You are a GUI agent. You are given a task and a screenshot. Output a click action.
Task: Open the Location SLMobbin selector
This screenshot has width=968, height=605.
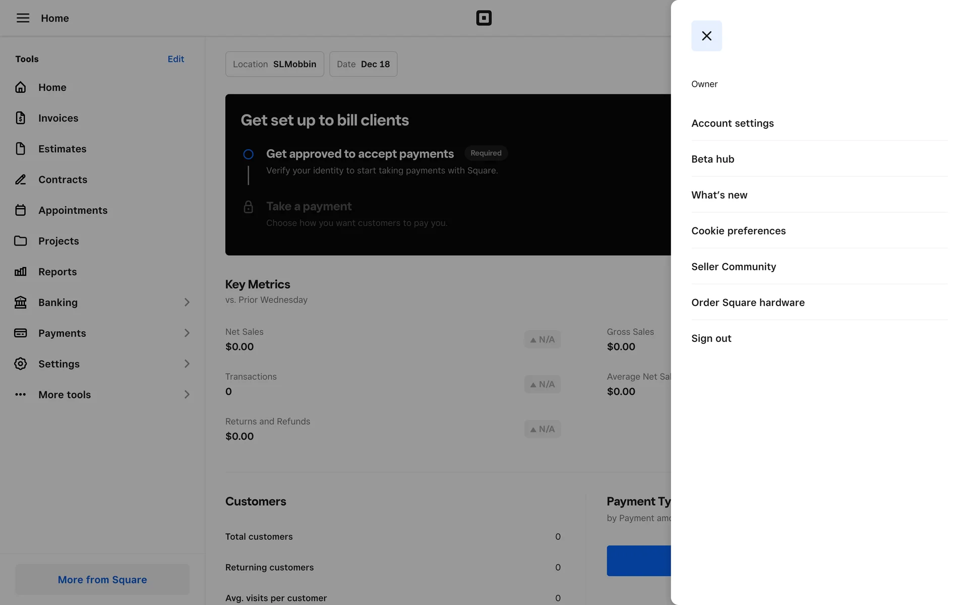point(274,64)
